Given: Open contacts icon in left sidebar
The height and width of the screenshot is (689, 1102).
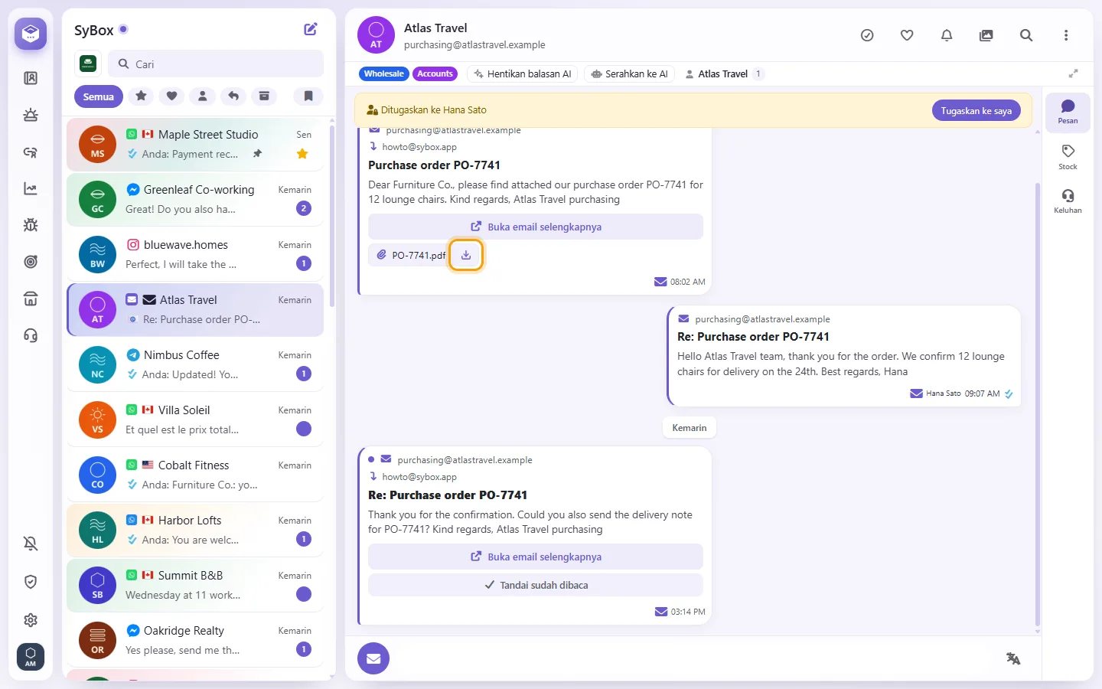Looking at the screenshot, I should (31, 78).
